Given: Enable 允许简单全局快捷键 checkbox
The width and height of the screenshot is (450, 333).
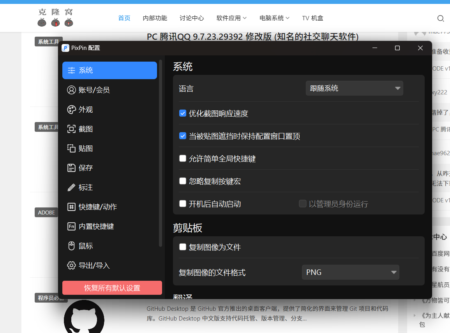Looking at the screenshot, I should click(x=182, y=158).
